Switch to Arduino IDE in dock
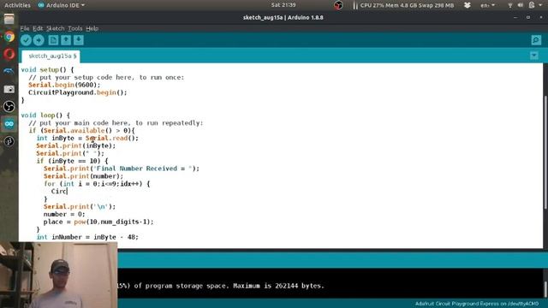This screenshot has height=308, width=548. pyautogui.click(x=9, y=124)
